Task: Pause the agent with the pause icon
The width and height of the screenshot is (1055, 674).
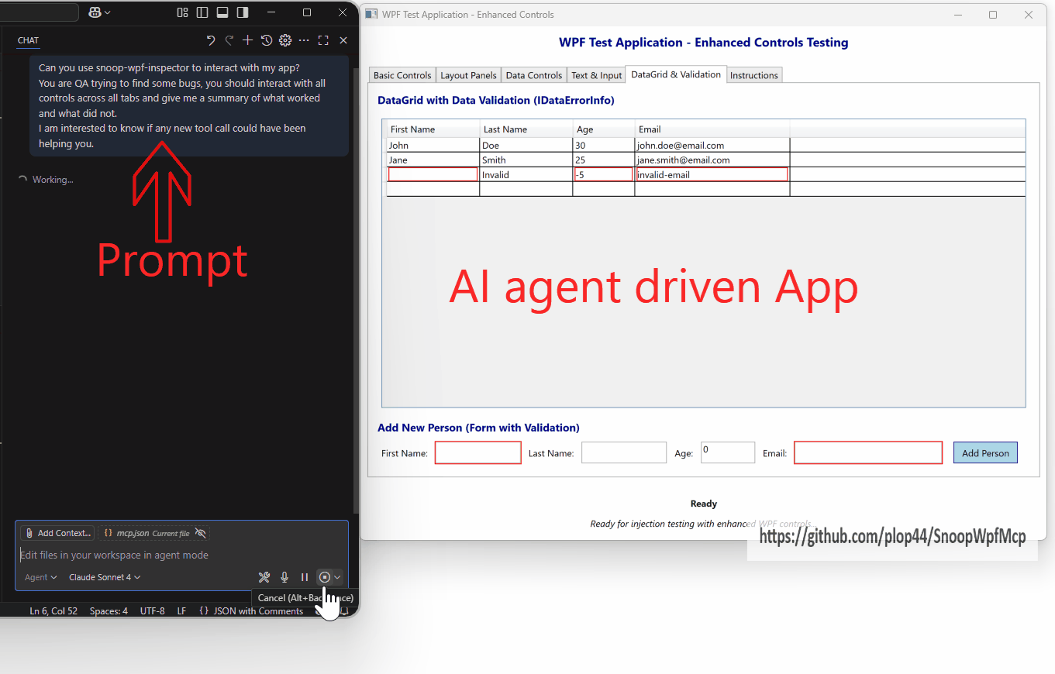Action: click(305, 577)
